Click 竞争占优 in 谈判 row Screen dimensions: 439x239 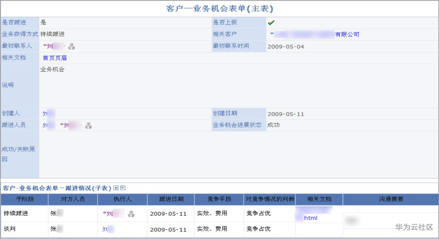pos(259,229)
